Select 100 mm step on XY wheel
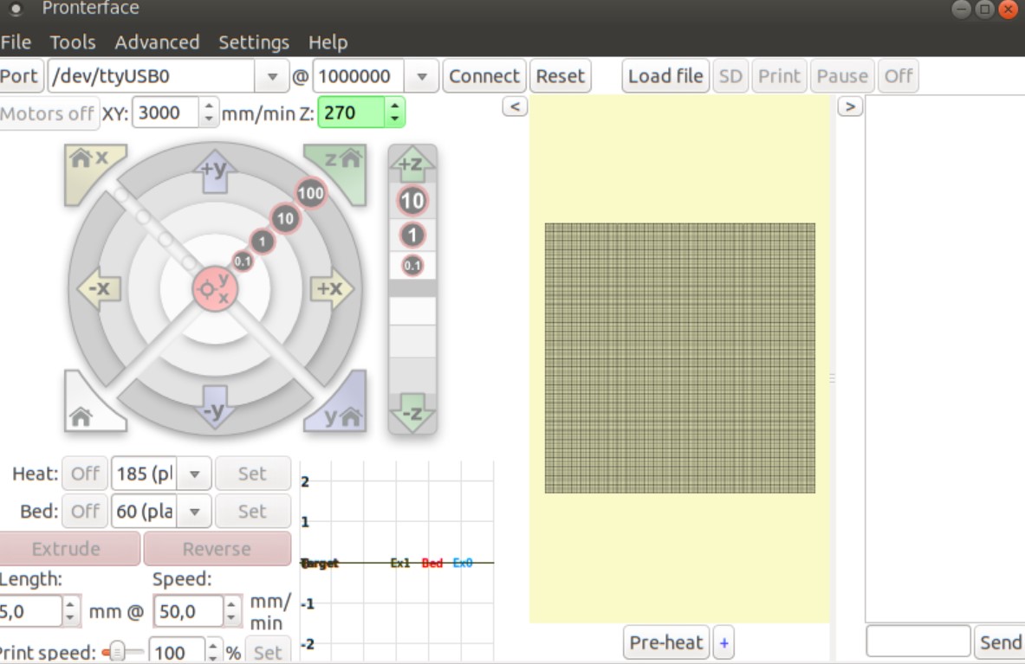 tap(310, 192)
